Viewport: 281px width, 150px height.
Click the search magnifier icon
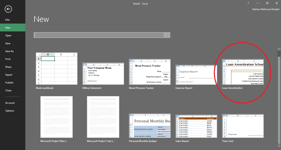(167, 35)
